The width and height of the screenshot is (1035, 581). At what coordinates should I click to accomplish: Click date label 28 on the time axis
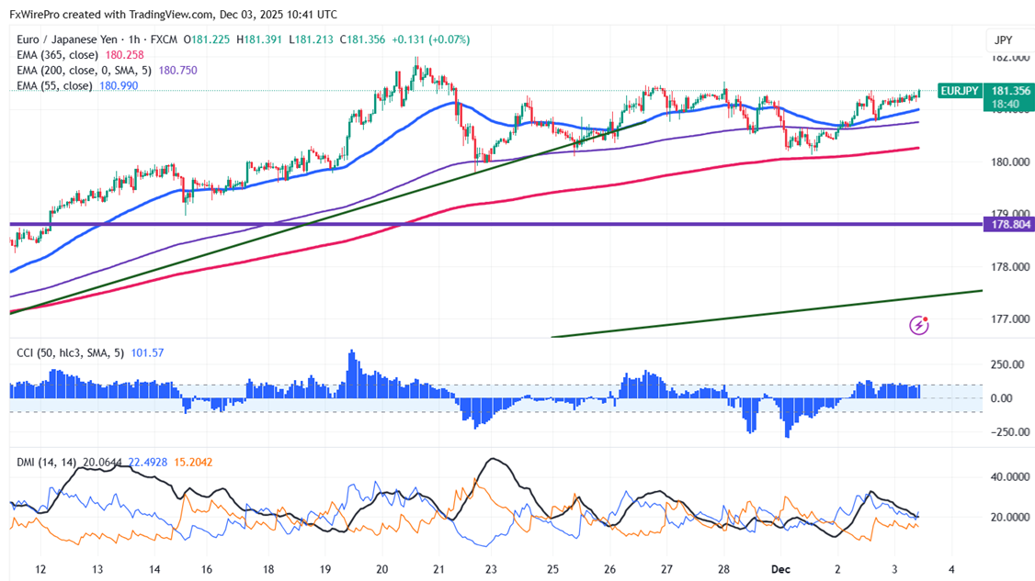pos(723,569)
